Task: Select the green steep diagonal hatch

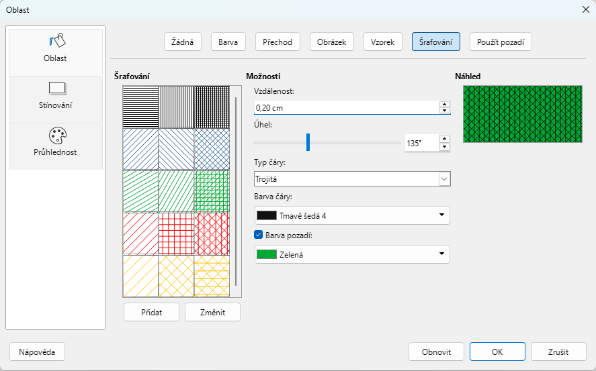Action: [176, 192]
